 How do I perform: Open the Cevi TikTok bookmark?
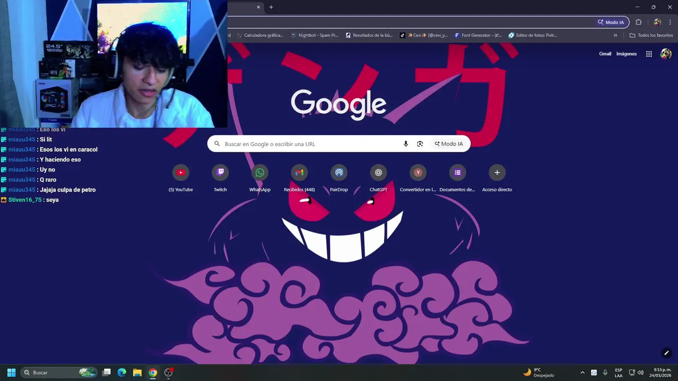(x=424, y=35)
